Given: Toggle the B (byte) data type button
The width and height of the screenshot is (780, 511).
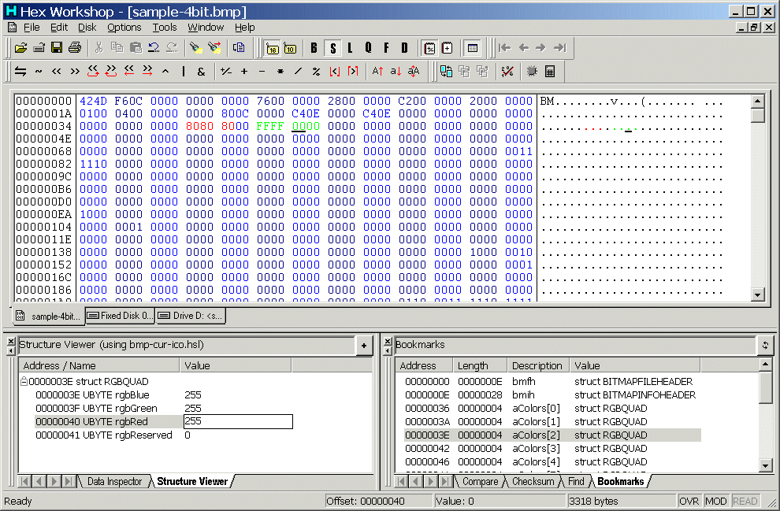Looking at the screenshot, I should pos(314,48).
